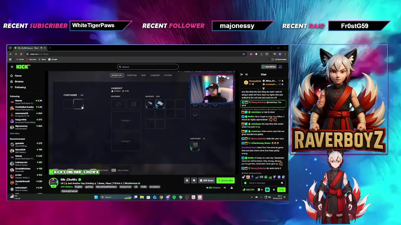Open Chrome three-dot menu
This screenshot has height=225, width=401.
[x=285, y=54]
